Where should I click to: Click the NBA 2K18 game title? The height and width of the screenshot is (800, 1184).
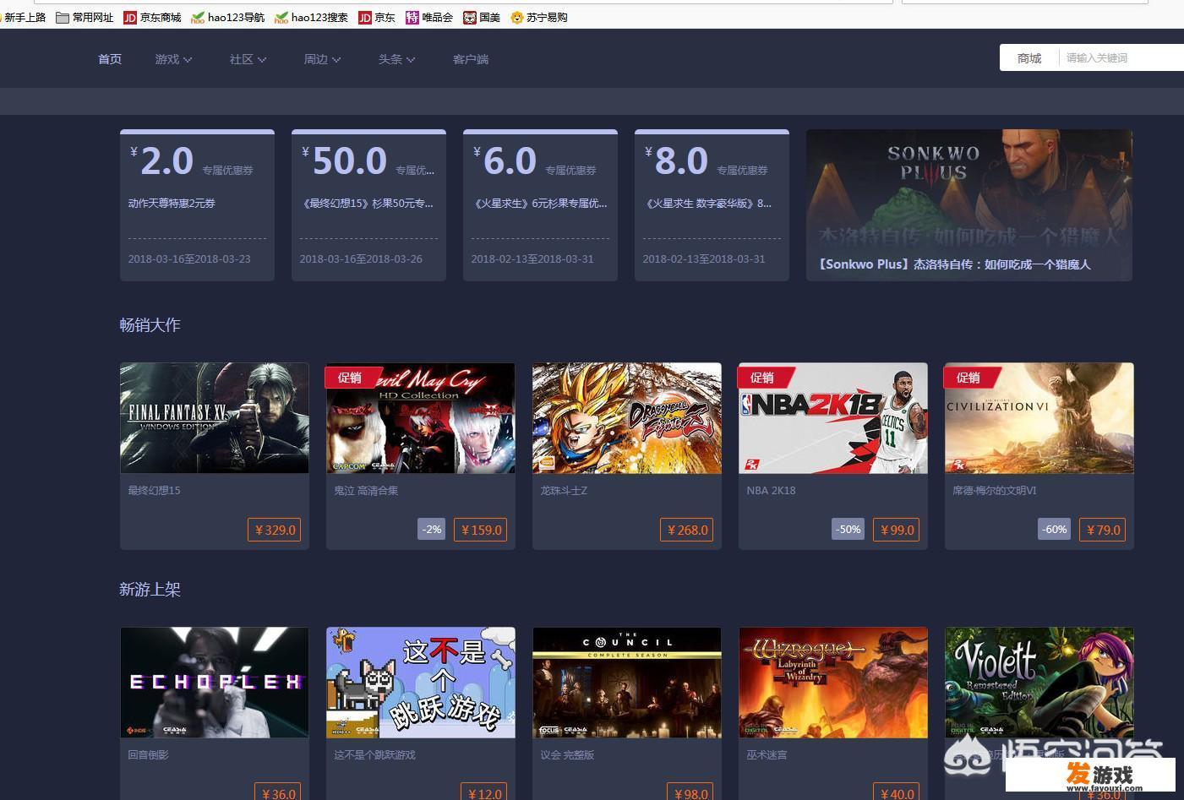click(771, 490)
